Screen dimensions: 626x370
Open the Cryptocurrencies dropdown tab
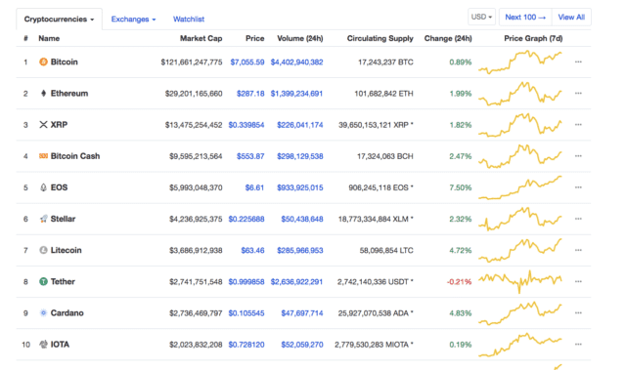59,20
